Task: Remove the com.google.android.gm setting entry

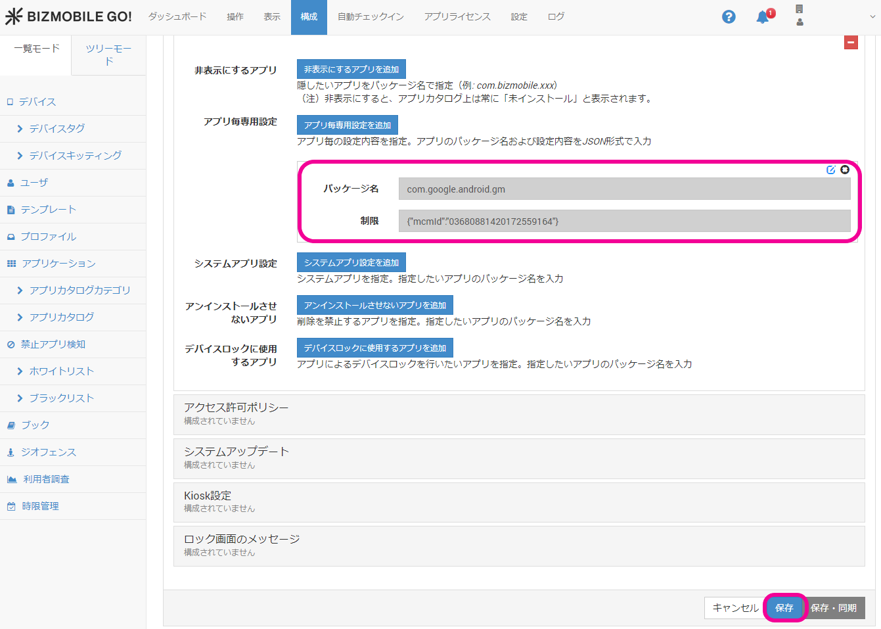Action: click(845, 170)
